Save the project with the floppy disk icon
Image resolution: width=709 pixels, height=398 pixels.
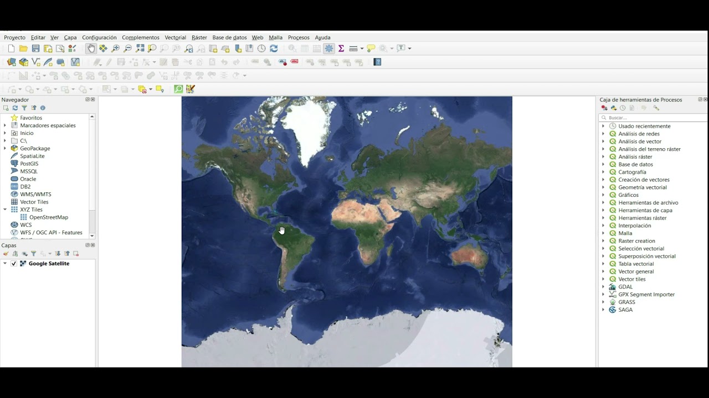[x=35, y=49]
